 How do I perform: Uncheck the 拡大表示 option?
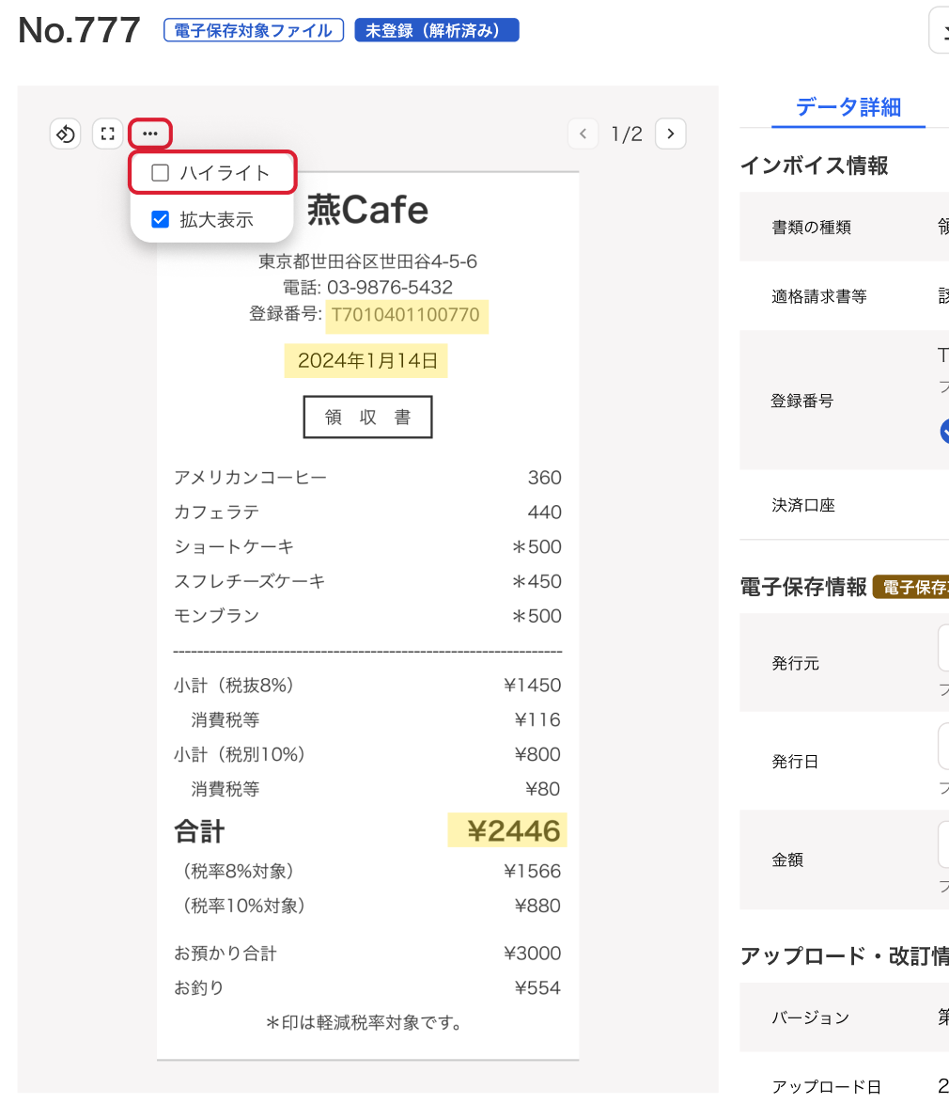[161, 220]
